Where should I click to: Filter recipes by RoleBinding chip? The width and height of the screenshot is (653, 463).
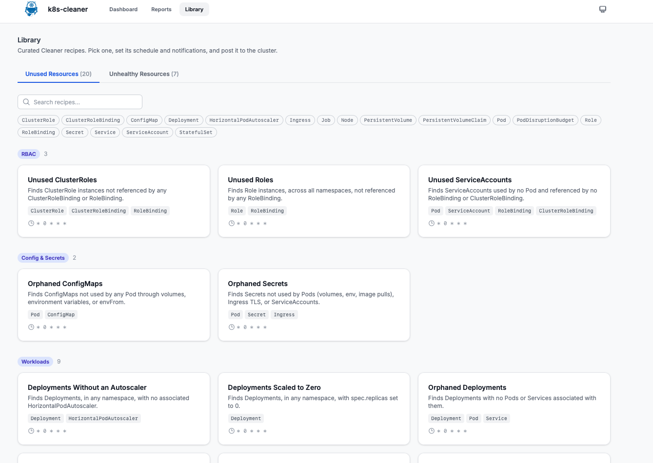point(39,133)
